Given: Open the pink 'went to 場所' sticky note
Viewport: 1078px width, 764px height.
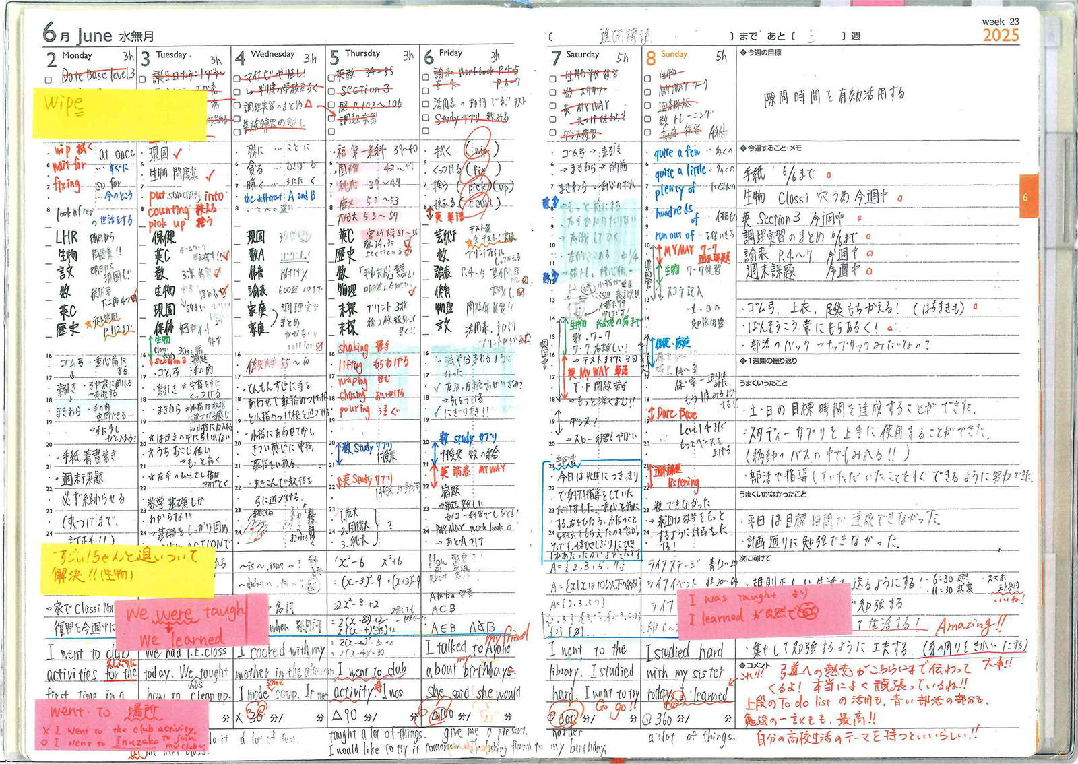Looking at the screenshot, I should (x=119, y=724).
